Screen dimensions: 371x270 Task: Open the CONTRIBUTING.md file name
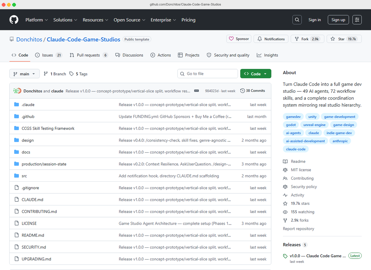click(39, 212)
